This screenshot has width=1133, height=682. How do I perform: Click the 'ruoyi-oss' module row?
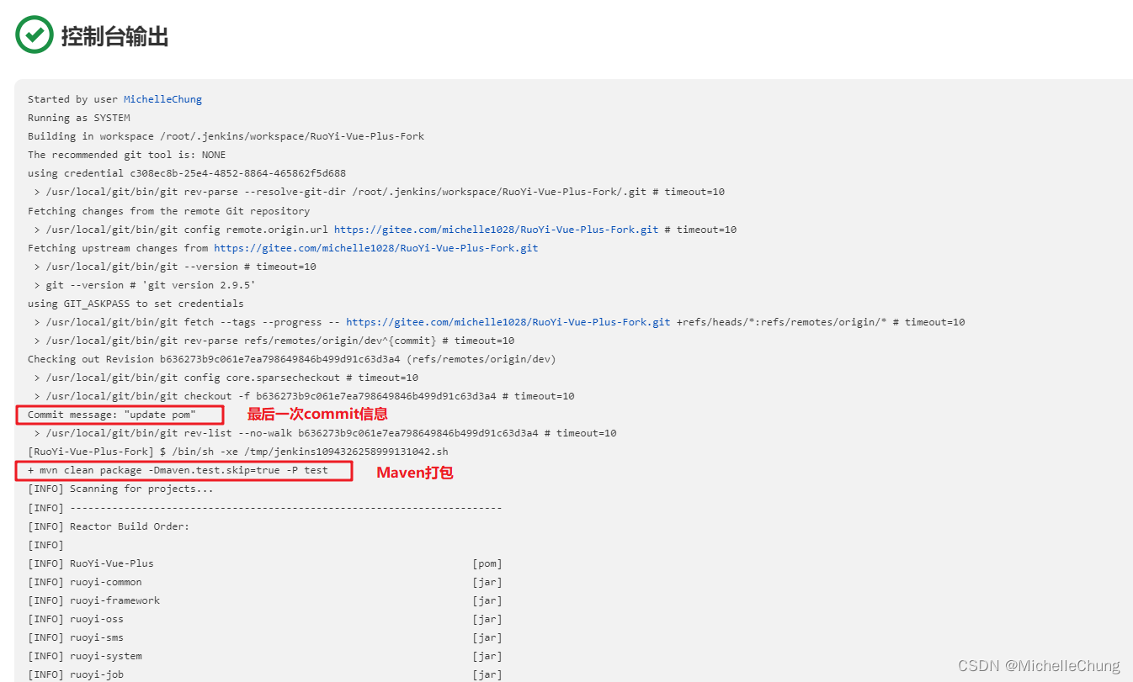click(265, 619)
